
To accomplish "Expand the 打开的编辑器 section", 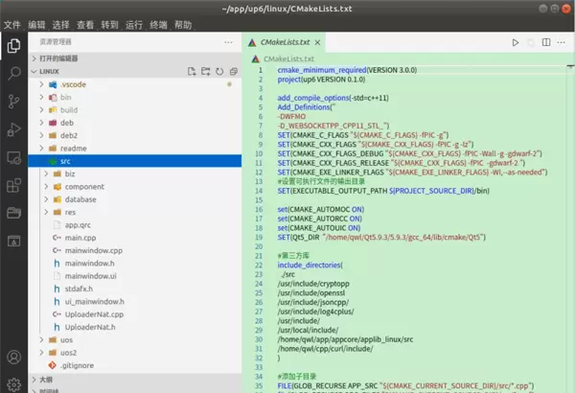I will (x=59, y=58).
